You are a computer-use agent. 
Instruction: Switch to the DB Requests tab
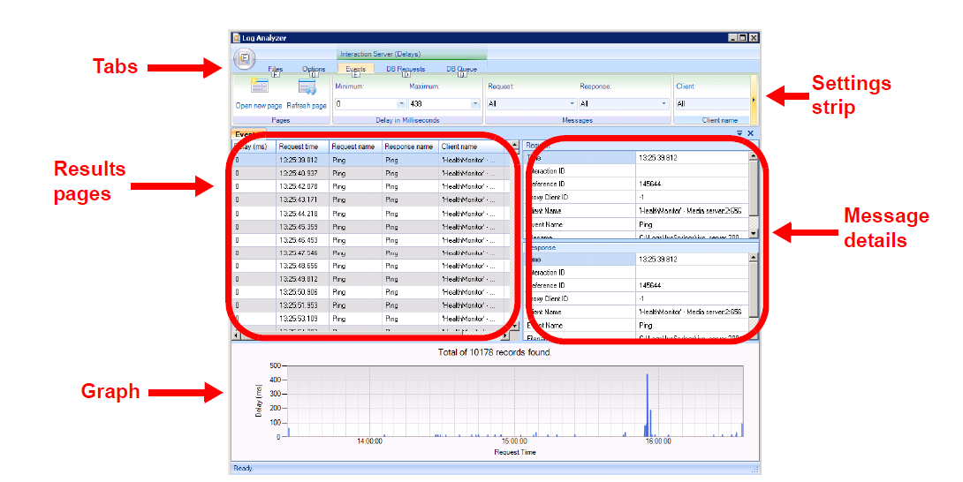(406, 69)
